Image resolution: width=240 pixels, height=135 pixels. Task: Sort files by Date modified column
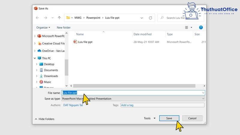click(x=142, y=34)
